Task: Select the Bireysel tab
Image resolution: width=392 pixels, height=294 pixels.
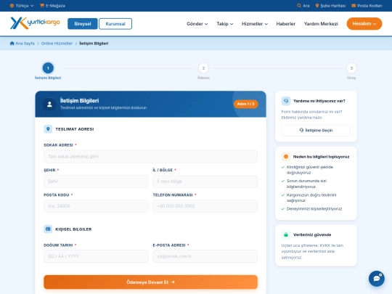Action: point(83,24)
